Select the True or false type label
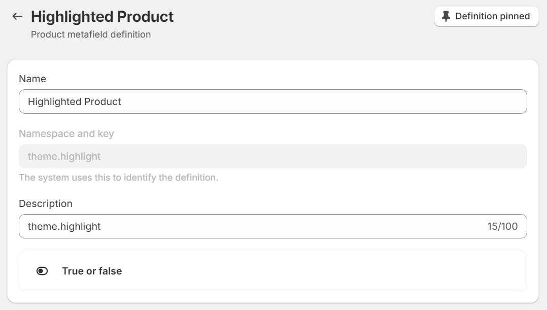547x310 pixels. click(92, 271)
